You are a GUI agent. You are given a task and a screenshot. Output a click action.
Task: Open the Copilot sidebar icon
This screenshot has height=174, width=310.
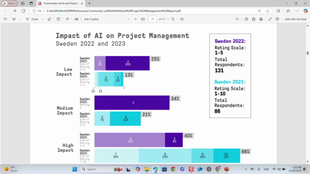(306, 11)
